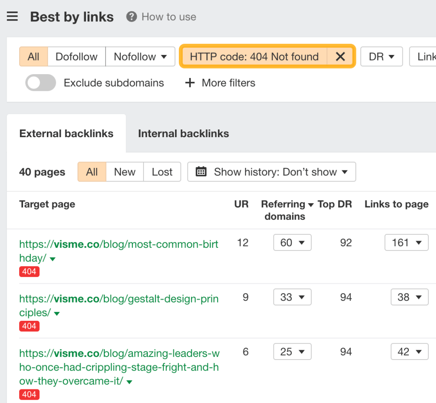Click the plus icon next to More filters

189,83
